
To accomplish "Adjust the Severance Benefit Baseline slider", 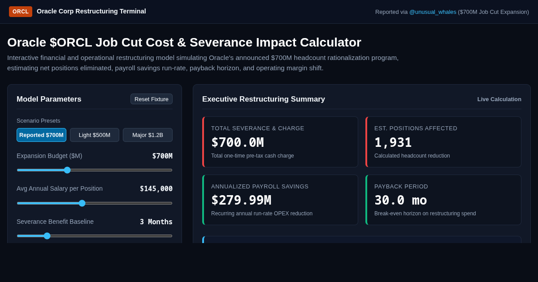I will 95,236.
